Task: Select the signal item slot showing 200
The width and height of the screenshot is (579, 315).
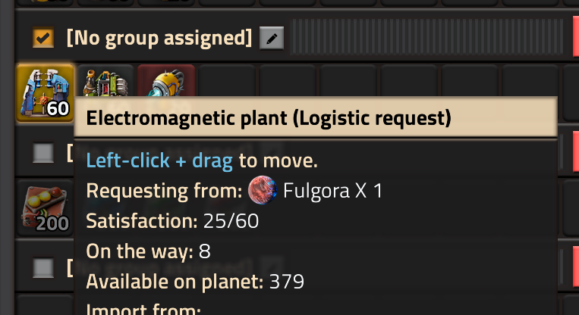Action: pyautogui.click(x=45, y=208)
